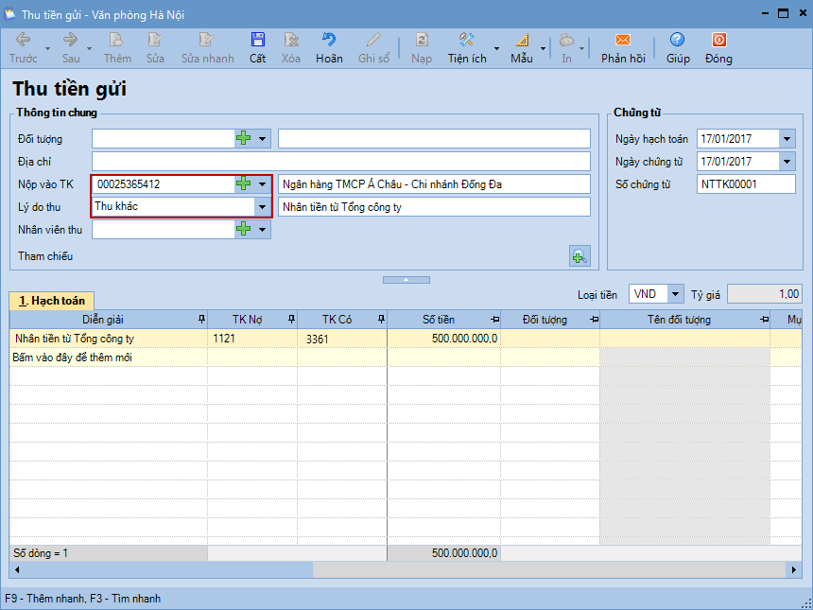This screenshot has height=610, width=813.
Task: Click the Cất save icon in toolbar
Action: pos(257,41)
